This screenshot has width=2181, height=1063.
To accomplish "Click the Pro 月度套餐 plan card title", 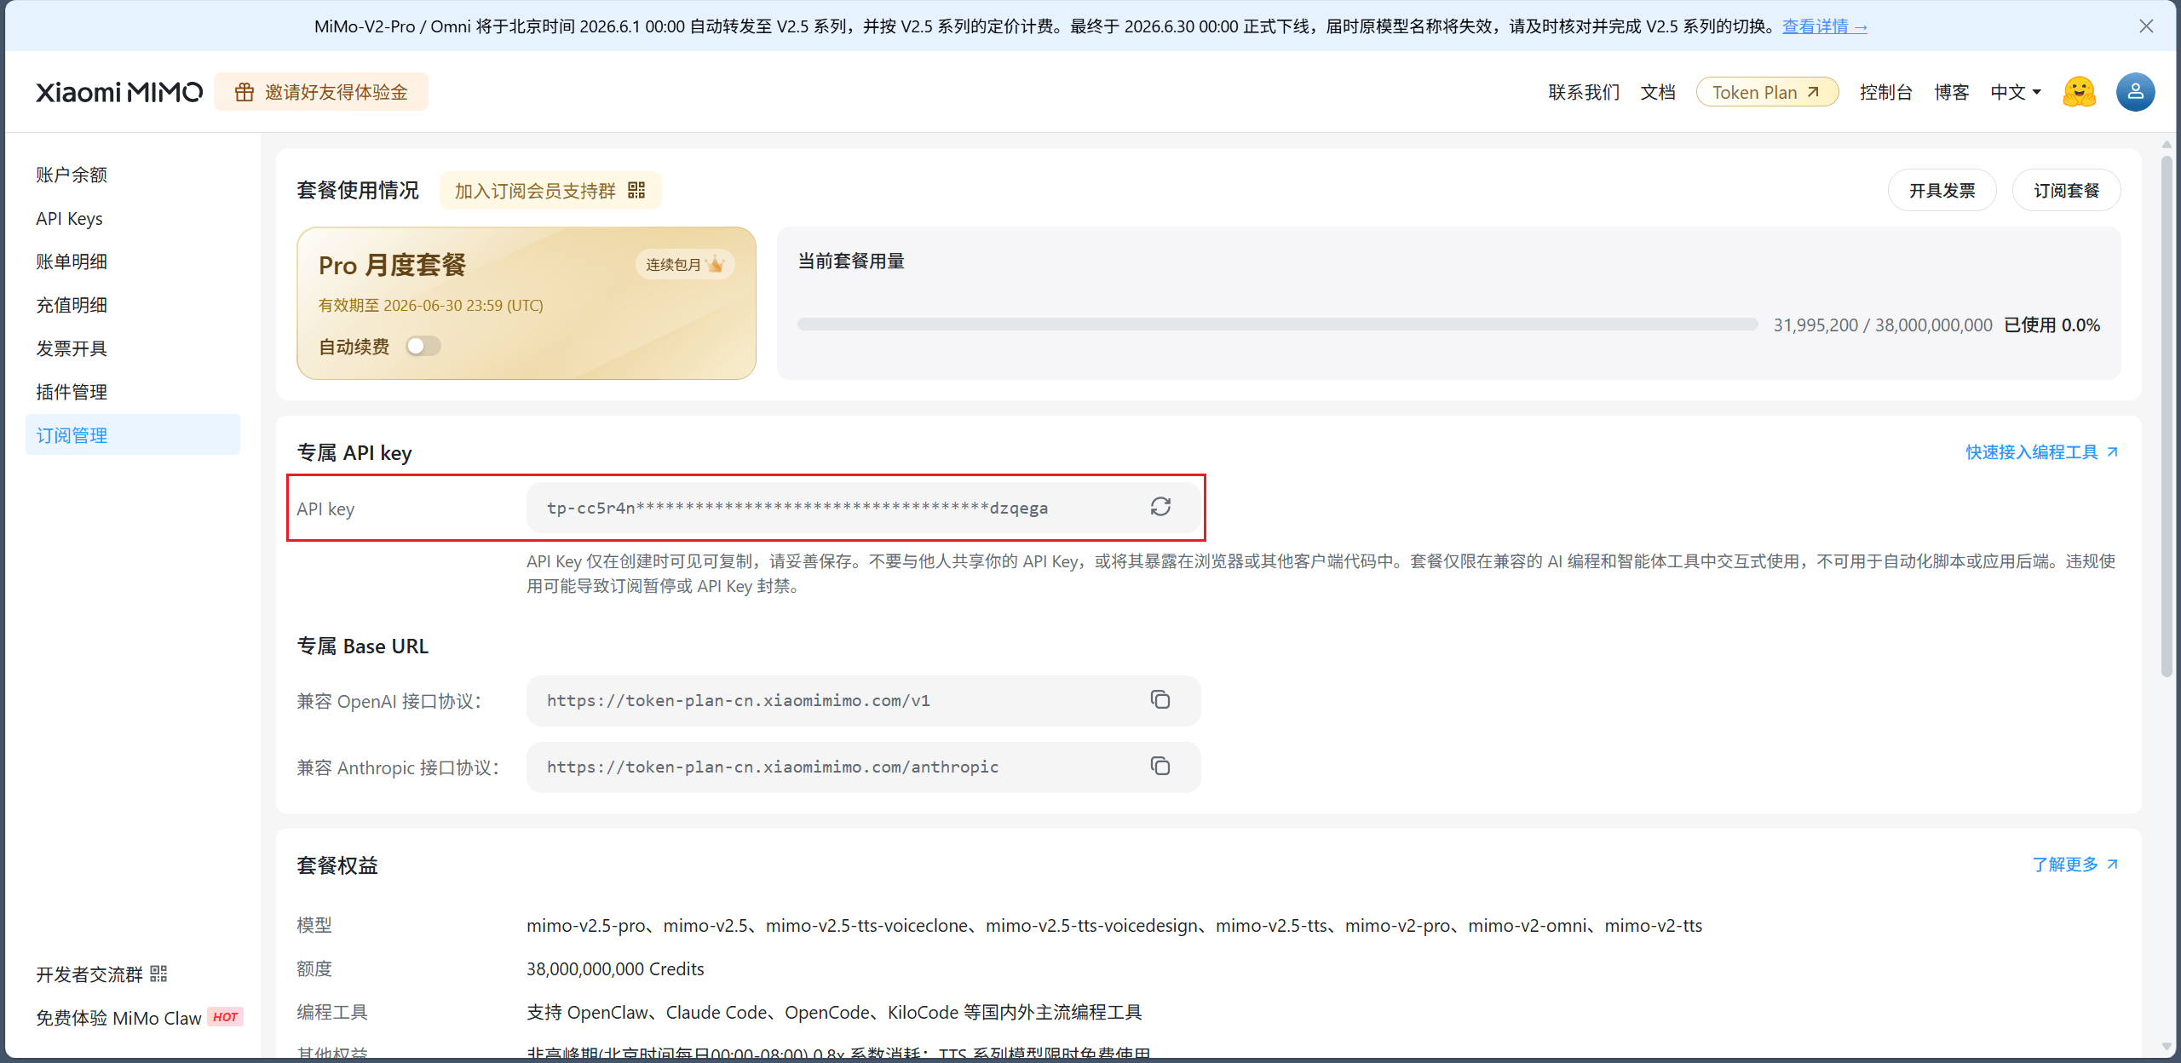I will coord(392,265).
